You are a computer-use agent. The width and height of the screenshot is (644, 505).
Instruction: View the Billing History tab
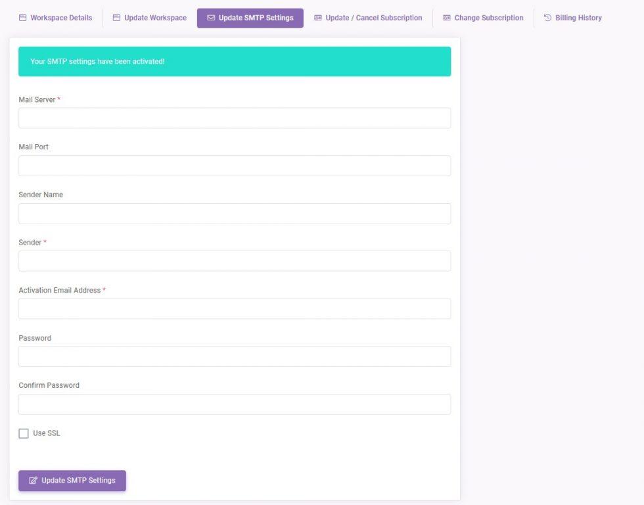pos(578,18)
